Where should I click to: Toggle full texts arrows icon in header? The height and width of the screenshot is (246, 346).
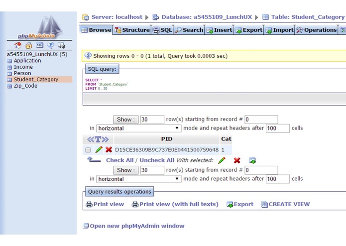click(98, 139)
